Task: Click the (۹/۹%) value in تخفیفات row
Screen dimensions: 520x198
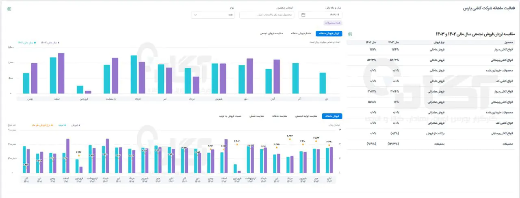Action: coord(371,144)
